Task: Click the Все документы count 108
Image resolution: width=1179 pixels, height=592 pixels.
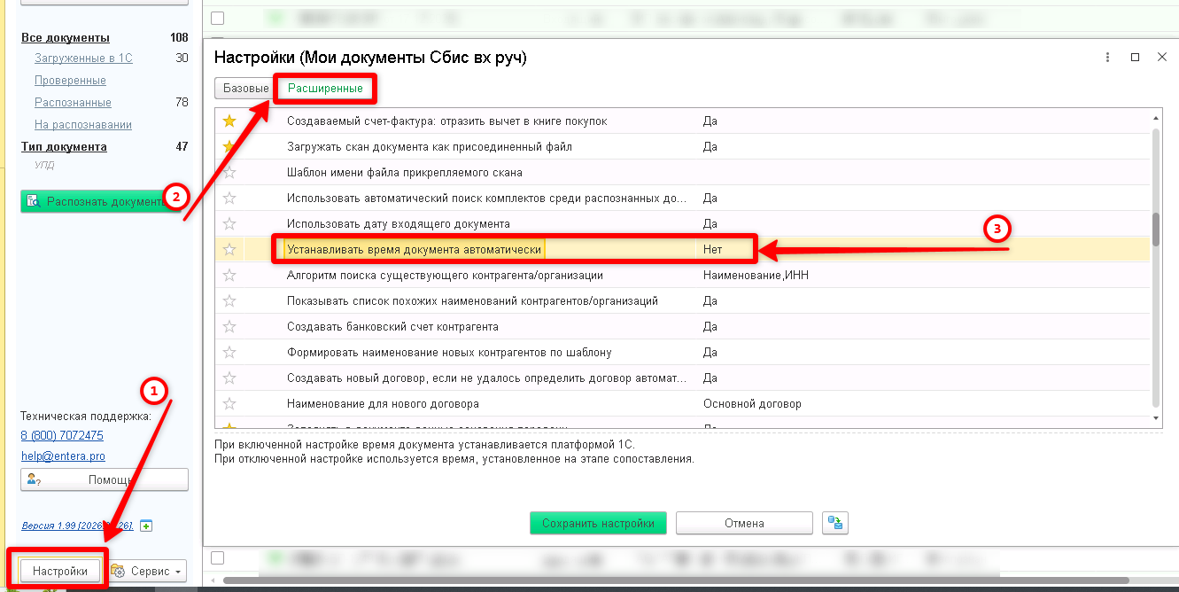Action: (179, 37)
